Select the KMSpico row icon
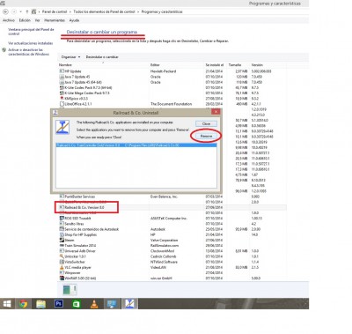The width and height of the screenshot is (352, 334). pos(62,99)
